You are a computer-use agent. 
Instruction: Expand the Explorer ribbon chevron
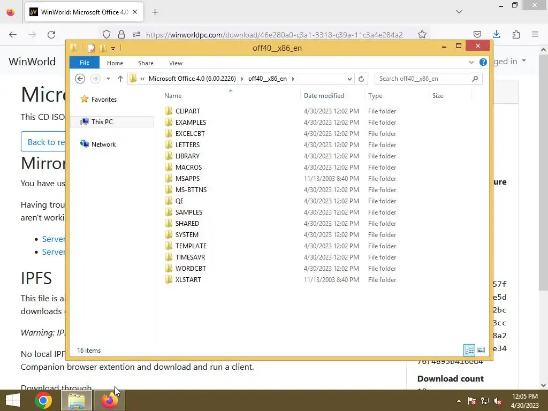(471, 62)
